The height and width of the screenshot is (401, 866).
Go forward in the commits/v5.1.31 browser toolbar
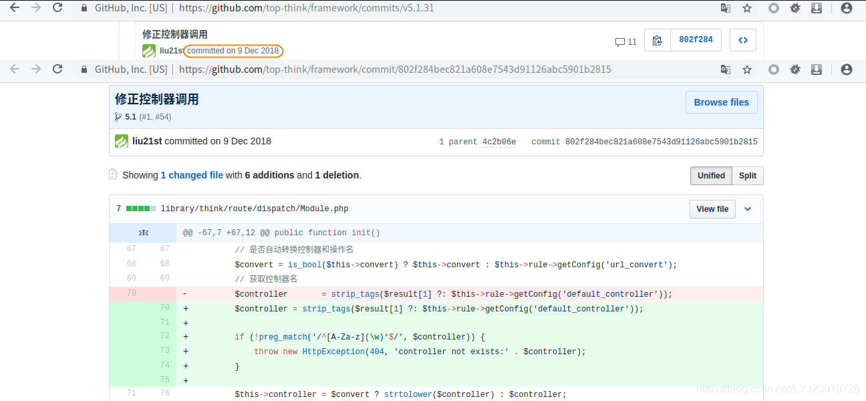pos(36,8)
